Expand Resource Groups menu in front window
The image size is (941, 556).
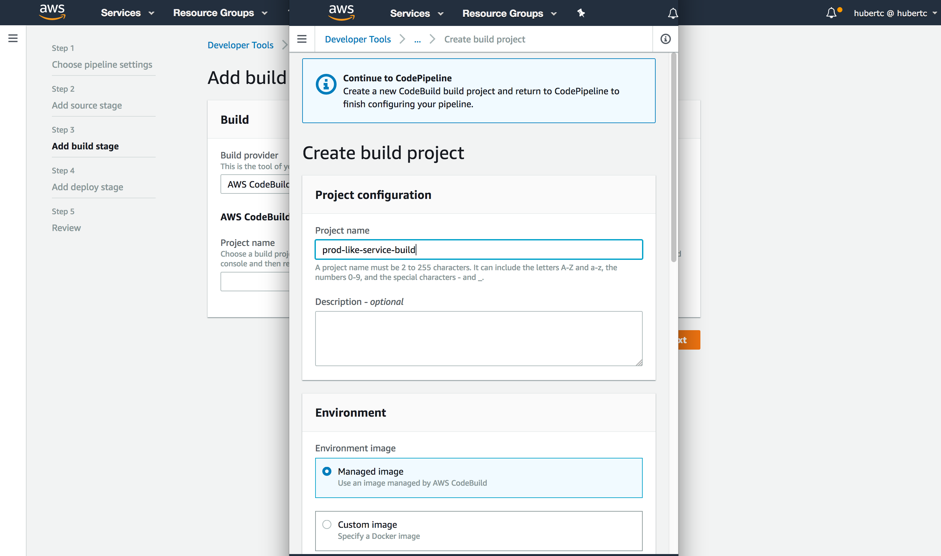pyautogui.click(x=509, y=14)
